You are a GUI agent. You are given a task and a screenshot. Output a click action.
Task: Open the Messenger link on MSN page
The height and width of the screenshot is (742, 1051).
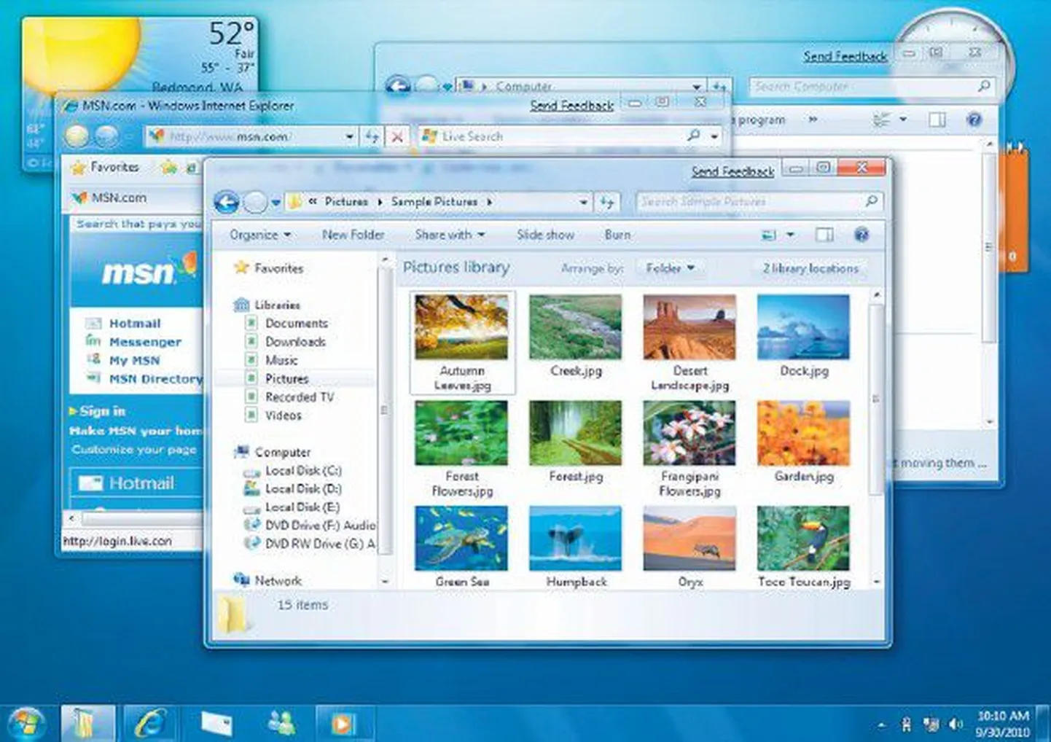point(145,342)
